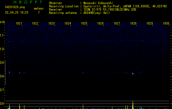Click observer name Masayuki Kobayashi
Image resolution: width=172 pixels, height=109 pixels.
coord(98,3)
